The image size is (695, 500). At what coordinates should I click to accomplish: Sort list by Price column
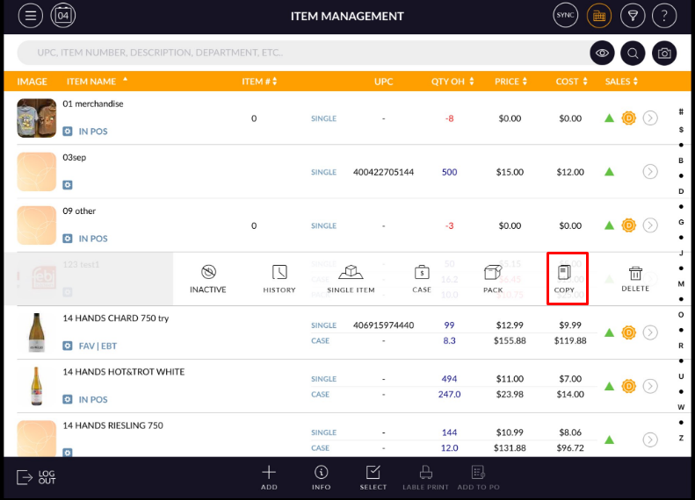pos(511,82)
